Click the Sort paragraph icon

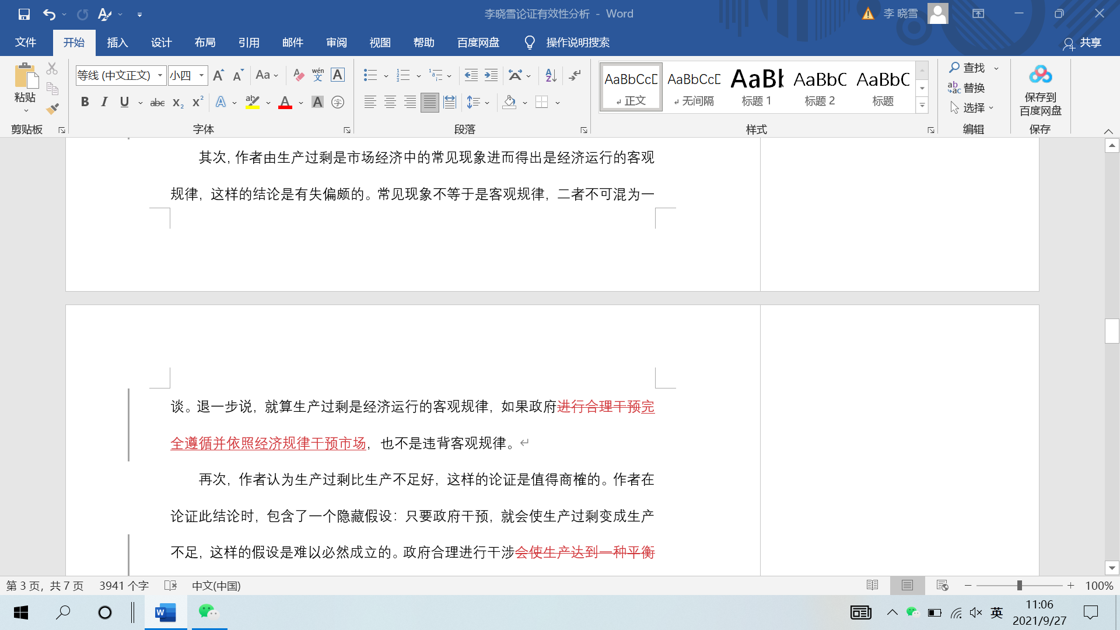coord(551,75)
